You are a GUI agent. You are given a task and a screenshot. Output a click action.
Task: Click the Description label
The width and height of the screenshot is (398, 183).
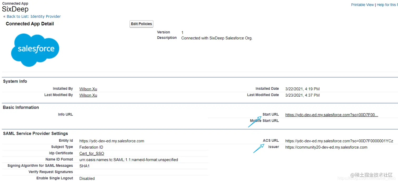pos(167,38)
